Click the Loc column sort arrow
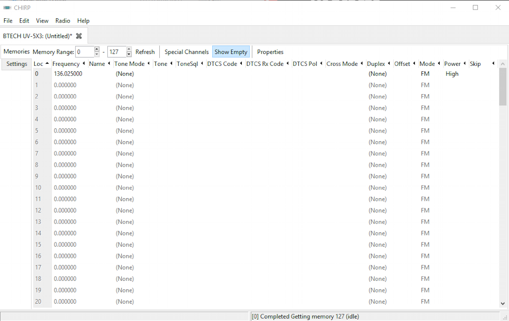The height and width of the screenshot is (321, 509). point(47,64)
